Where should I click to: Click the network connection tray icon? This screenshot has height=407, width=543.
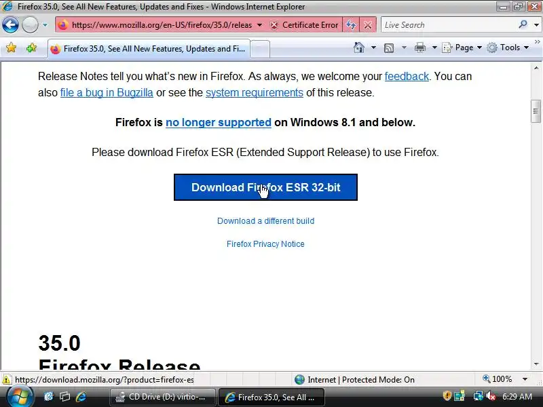click(x=479, y=395)
